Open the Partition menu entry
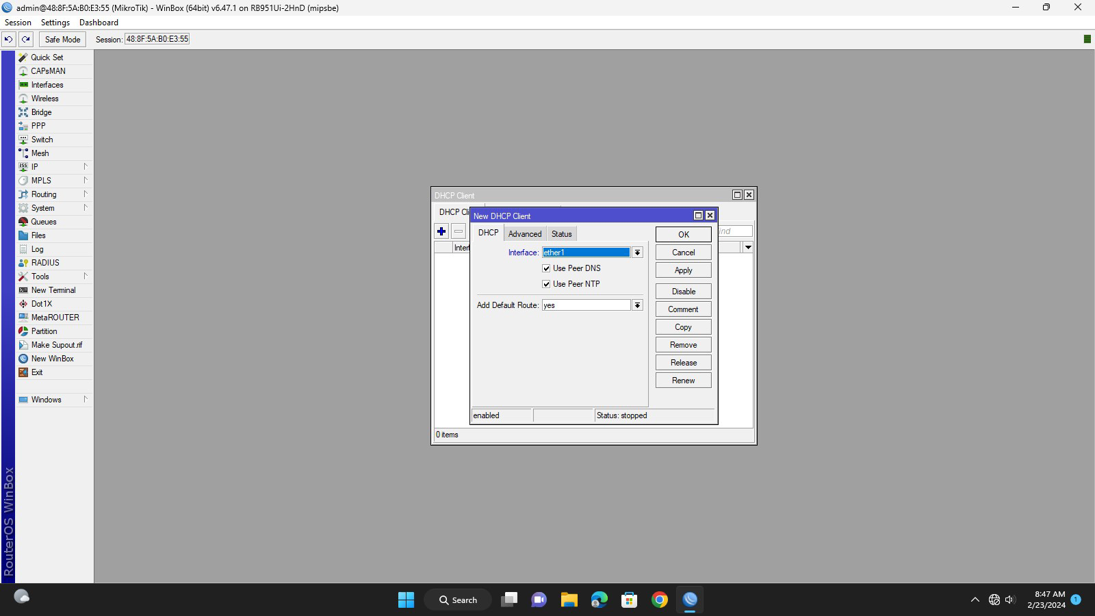The width and height of the screenshot is (1095, 616). pos(54,331)
